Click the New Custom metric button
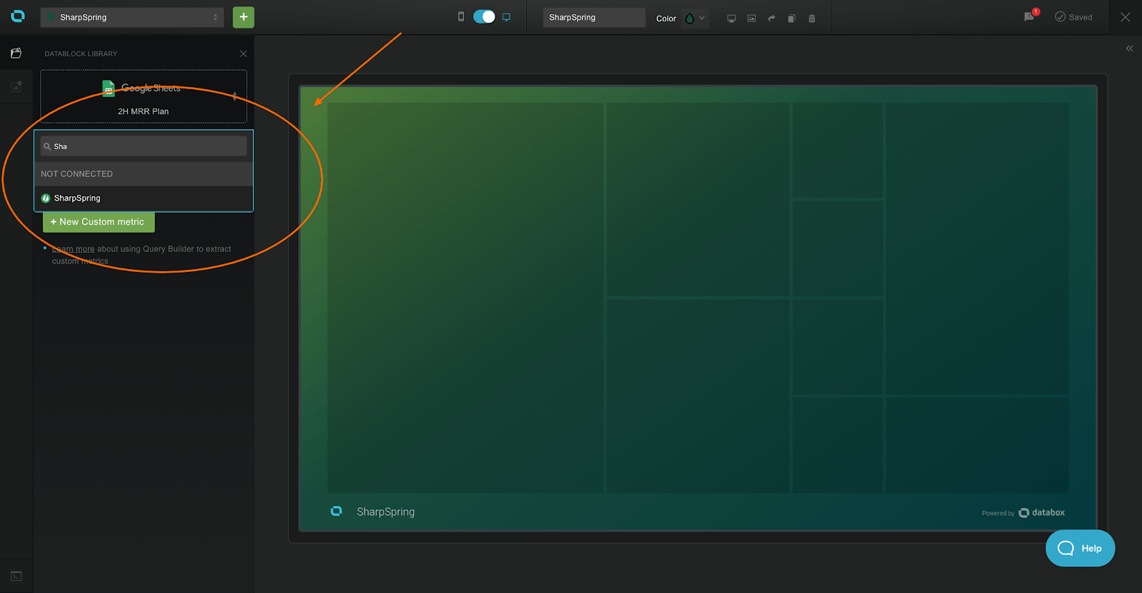Screen dimensions: 1142x593 click(x=98, y=222)
